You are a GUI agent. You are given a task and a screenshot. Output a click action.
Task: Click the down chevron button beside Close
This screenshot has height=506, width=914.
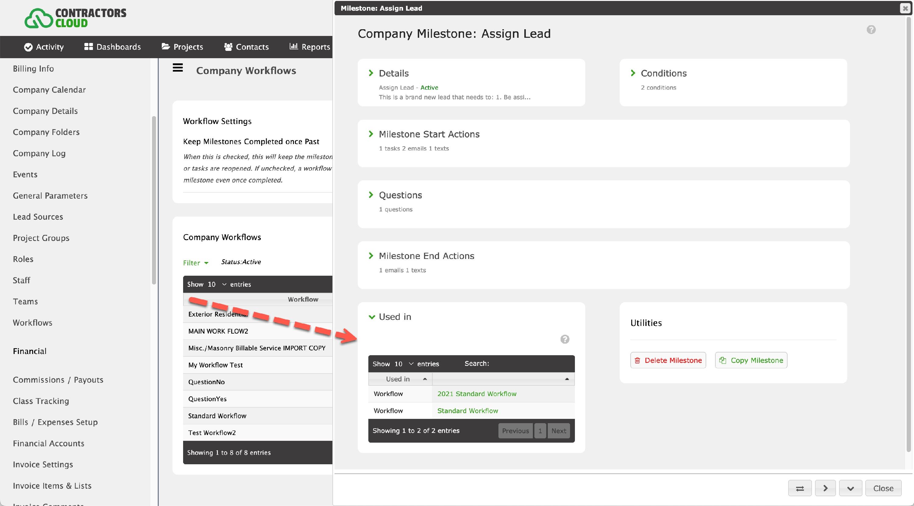click(851, 488)
